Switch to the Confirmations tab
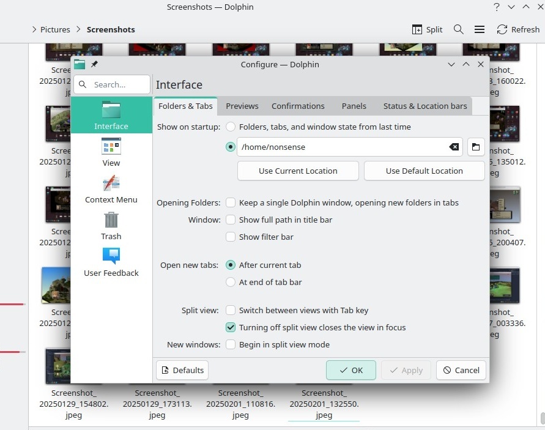This screenshot has width=545, height=430. [x=298, y=106]
